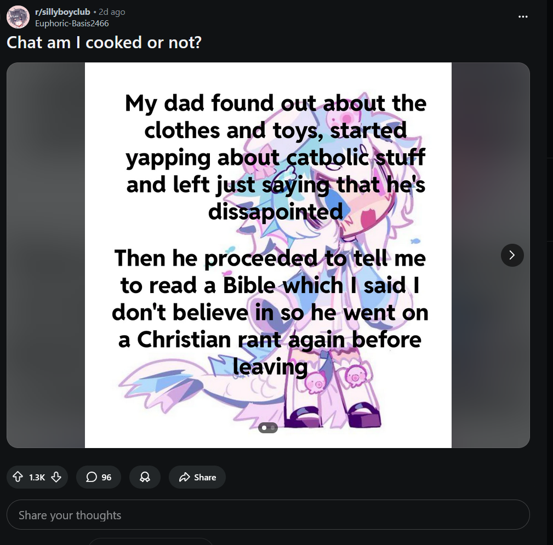Visit the r/sillyboyclub subreddit link
The height and width of the screenshot is (545, 553).
point(62,12)
